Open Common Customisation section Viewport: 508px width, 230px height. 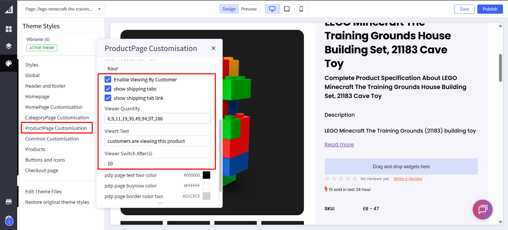52,139
